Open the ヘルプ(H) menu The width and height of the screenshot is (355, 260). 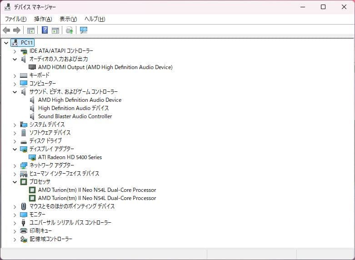pyautogui.click(x=95, y=19)
